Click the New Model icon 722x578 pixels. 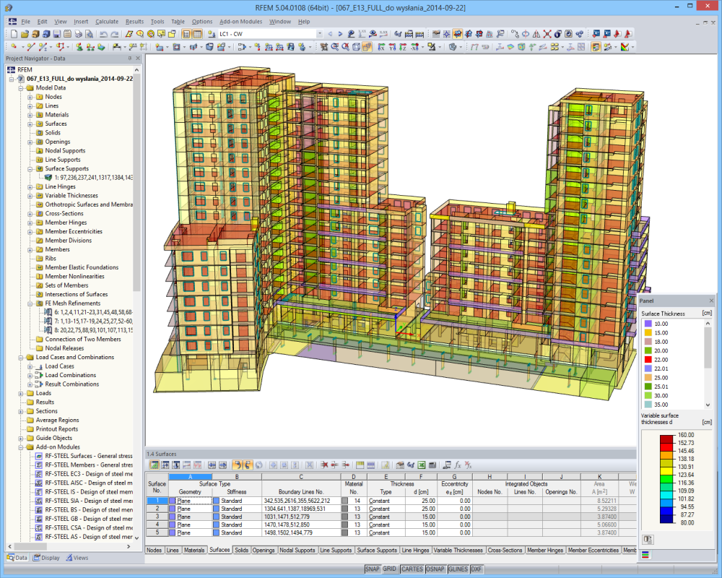coord(14,33)
